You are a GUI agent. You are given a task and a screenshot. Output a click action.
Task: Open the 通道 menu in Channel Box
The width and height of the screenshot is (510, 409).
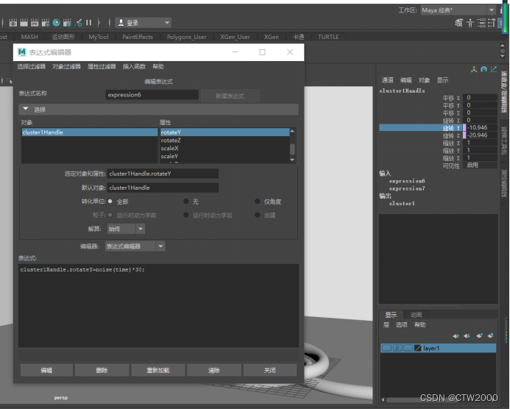387,80
